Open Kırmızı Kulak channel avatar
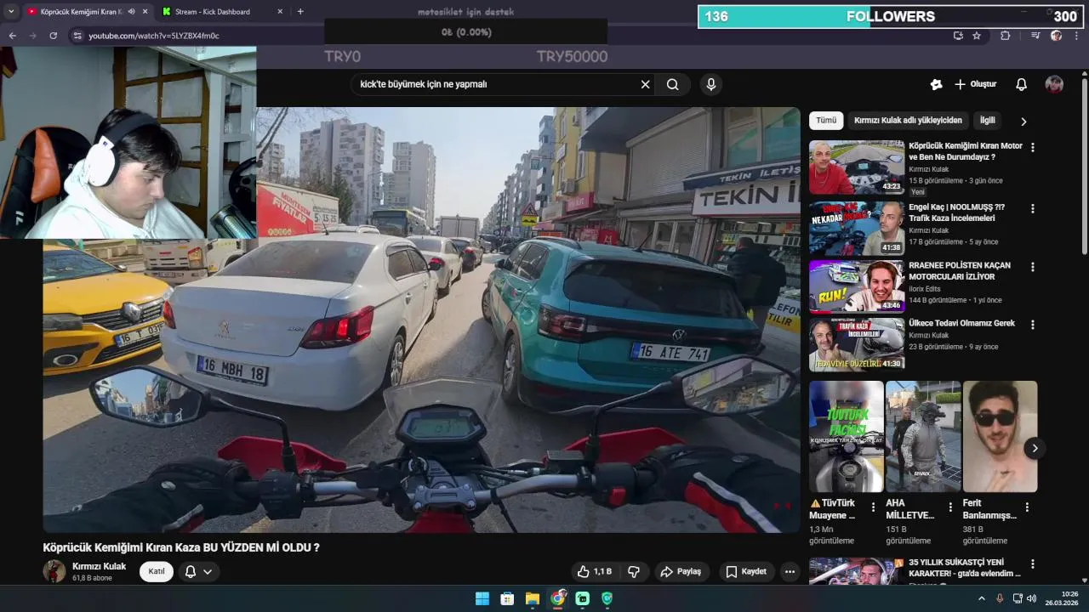The height and width of the screenshot is (612, 1089). click(54, 571)
